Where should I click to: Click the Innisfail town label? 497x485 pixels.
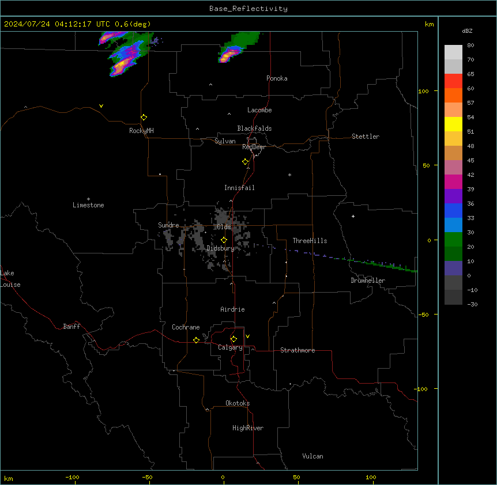pyautogui.click(x=239, y=188)
